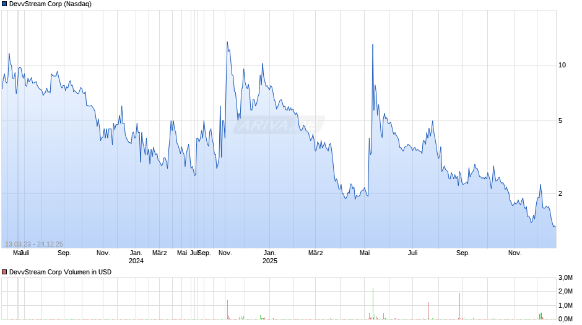Click the tallest green volume bar in May 2025
The image size is (582, 325).
[x=373, y=303]
